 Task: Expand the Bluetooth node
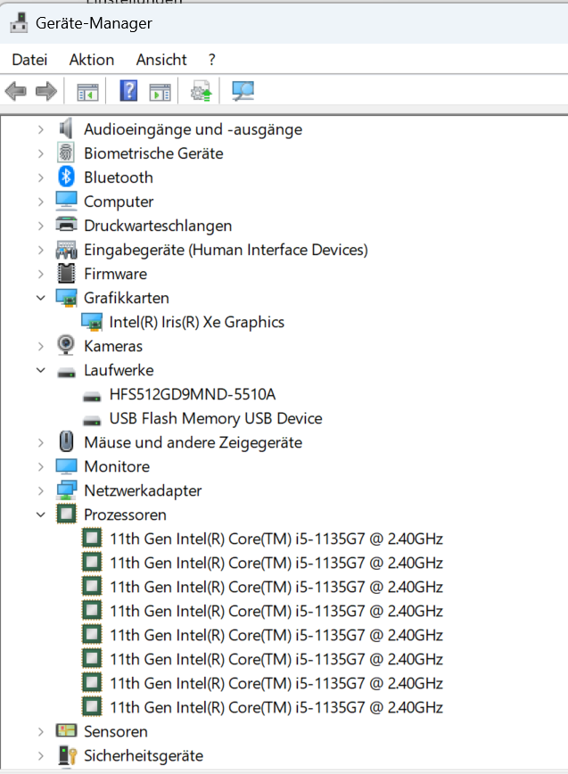click(41, 177)
